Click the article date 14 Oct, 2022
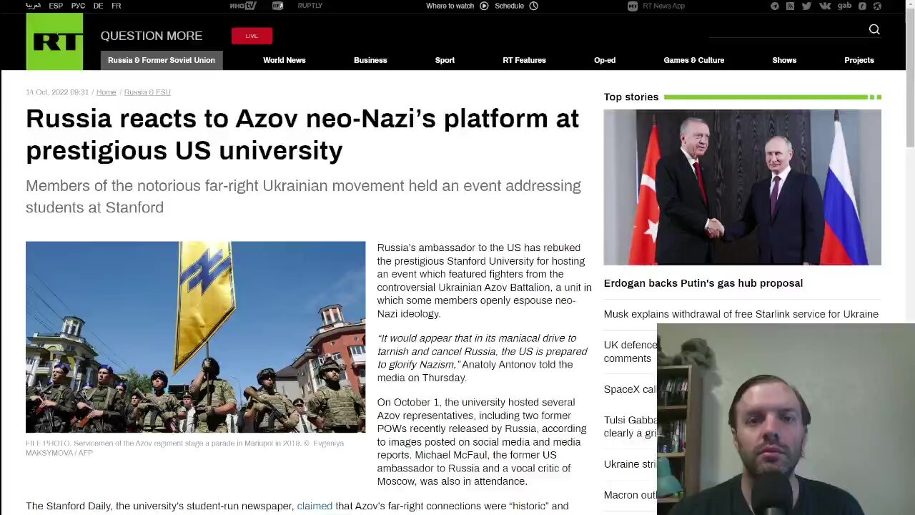The image size is (915, 515). click(x=57, y=92)
